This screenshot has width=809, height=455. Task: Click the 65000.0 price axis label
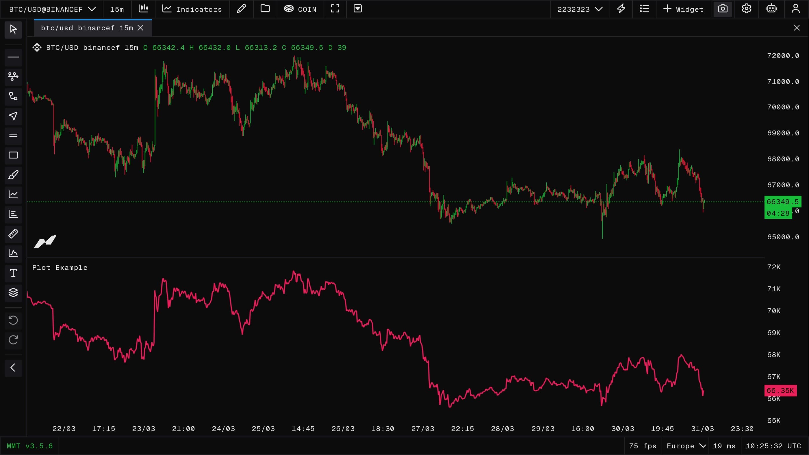point(783,237)
